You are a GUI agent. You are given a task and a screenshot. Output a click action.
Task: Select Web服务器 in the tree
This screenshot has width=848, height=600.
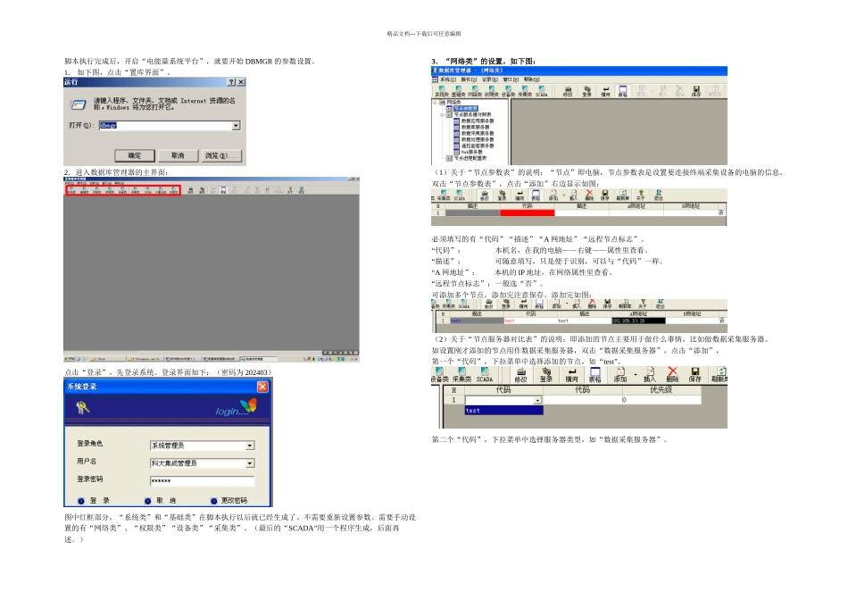click(471, 152)
